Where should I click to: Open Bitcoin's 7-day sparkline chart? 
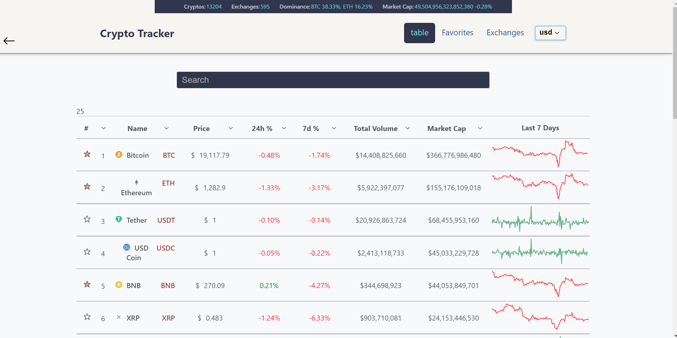[540, 154]
